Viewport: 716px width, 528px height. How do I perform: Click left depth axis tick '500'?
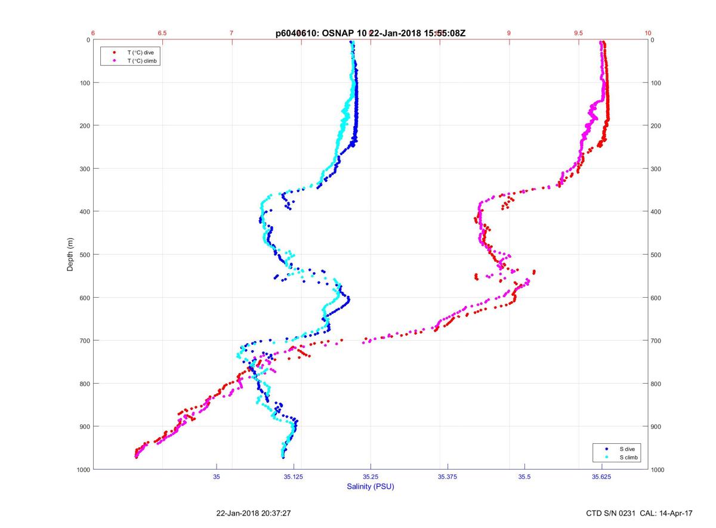coord(85,255)
